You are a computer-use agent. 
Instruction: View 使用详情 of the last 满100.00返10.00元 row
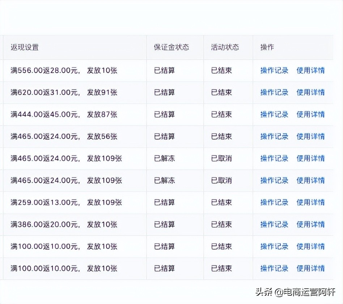point(311,269)
